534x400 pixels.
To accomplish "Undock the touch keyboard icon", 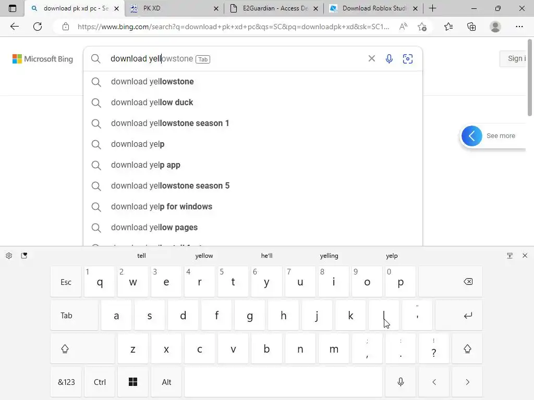I will point(509,255).
